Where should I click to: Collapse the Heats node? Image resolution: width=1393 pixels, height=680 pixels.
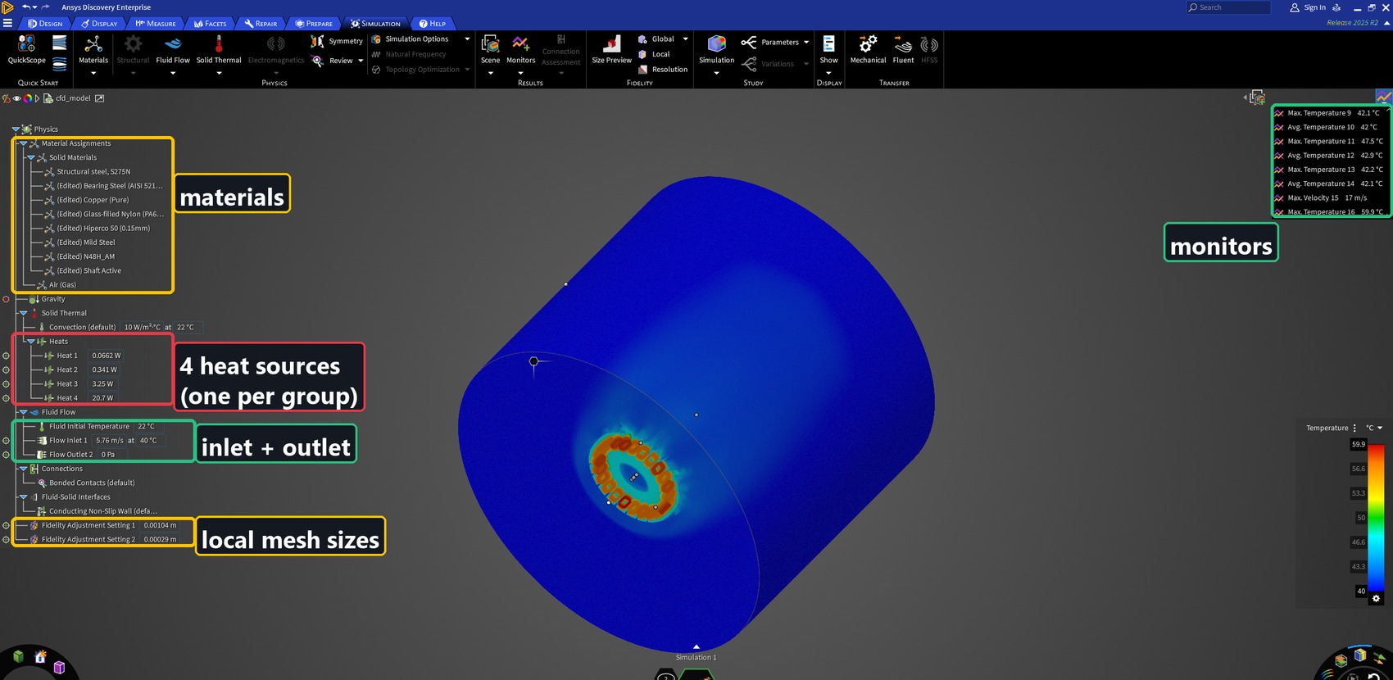[31, 342]
